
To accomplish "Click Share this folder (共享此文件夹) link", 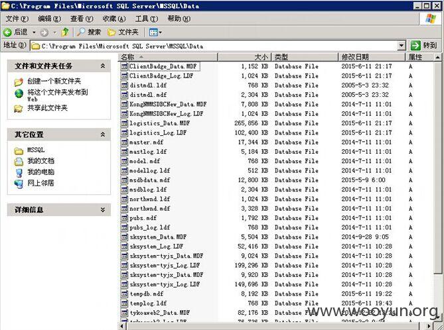I will (47, 108).
